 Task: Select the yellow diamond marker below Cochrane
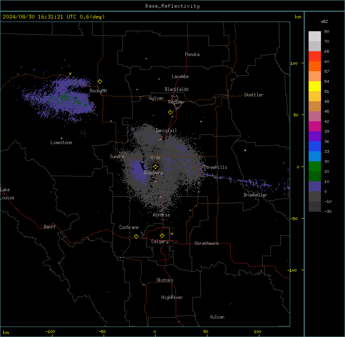(136, 236)
